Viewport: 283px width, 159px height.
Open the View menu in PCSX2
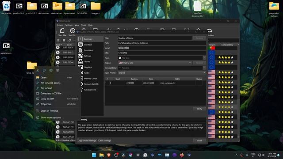point(77,25)
